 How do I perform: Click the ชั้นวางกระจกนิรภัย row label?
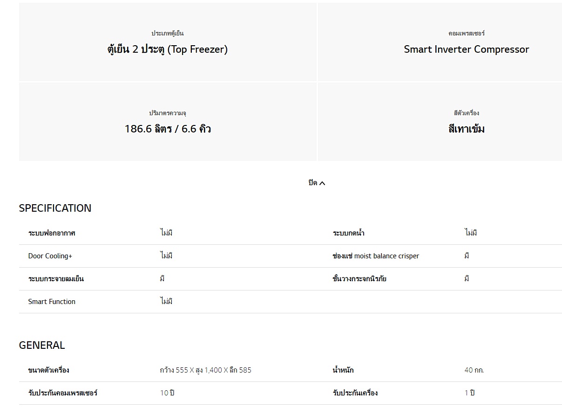tap(359, 279)
